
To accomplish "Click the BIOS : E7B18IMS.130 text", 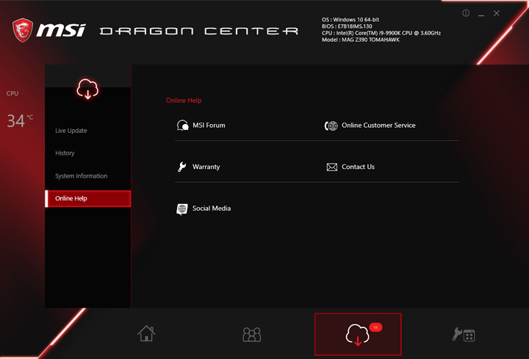I will tap(347, 26).
